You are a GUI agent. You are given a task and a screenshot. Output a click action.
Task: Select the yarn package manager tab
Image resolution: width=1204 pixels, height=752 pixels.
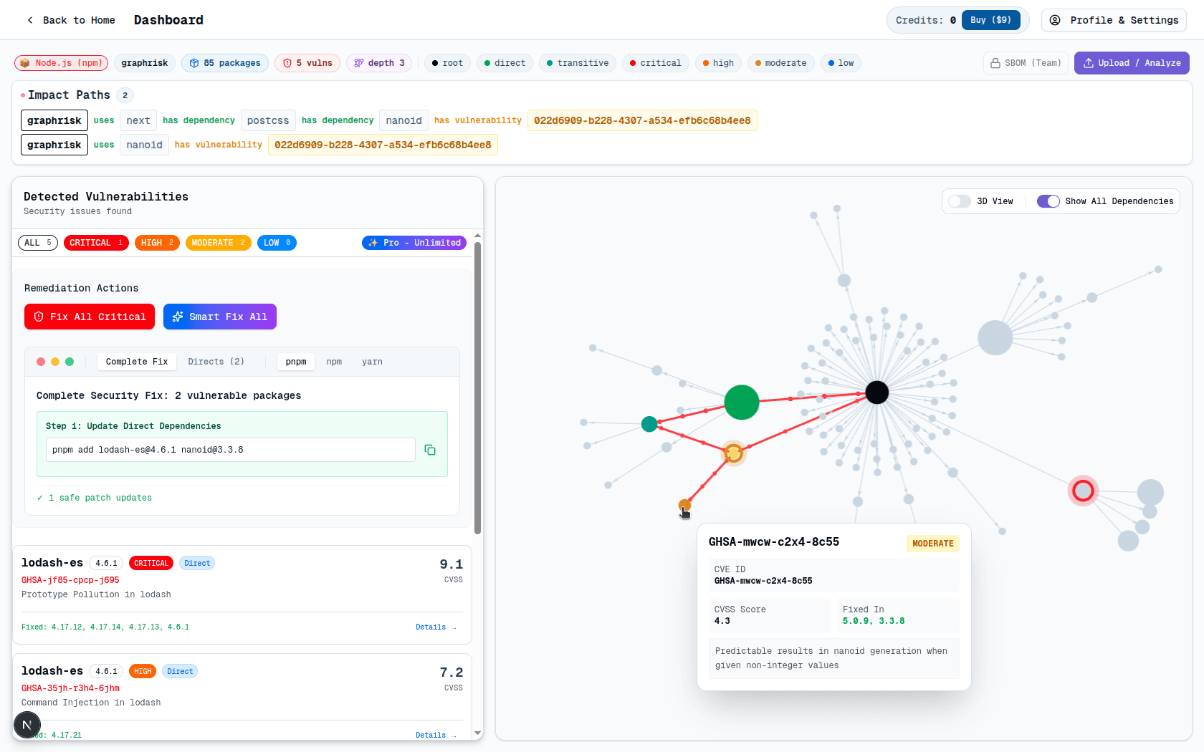point(372,362)
